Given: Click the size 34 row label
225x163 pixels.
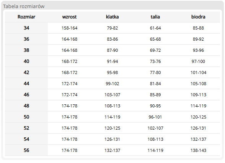Looking at the screenshot, I should click(x=26, y=28).
